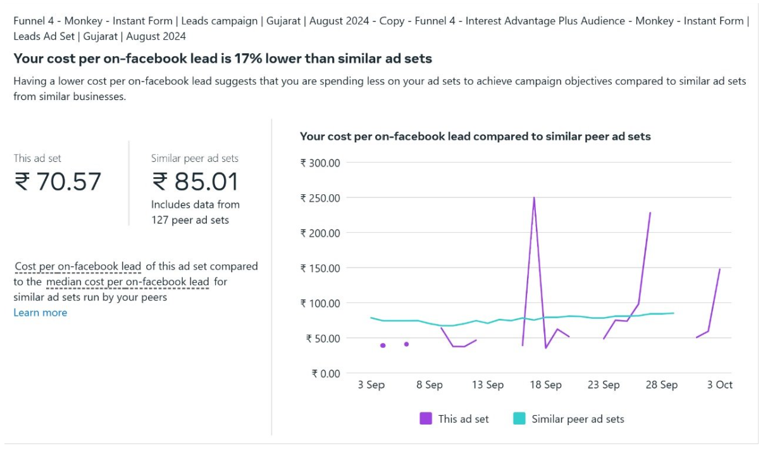Click the ₹ 70.57 value for this ad set
763x453 pixels.
tap(58, 182)
